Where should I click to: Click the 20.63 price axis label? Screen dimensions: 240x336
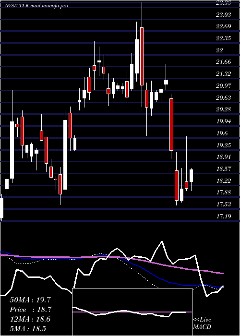[x=224, y=98]
